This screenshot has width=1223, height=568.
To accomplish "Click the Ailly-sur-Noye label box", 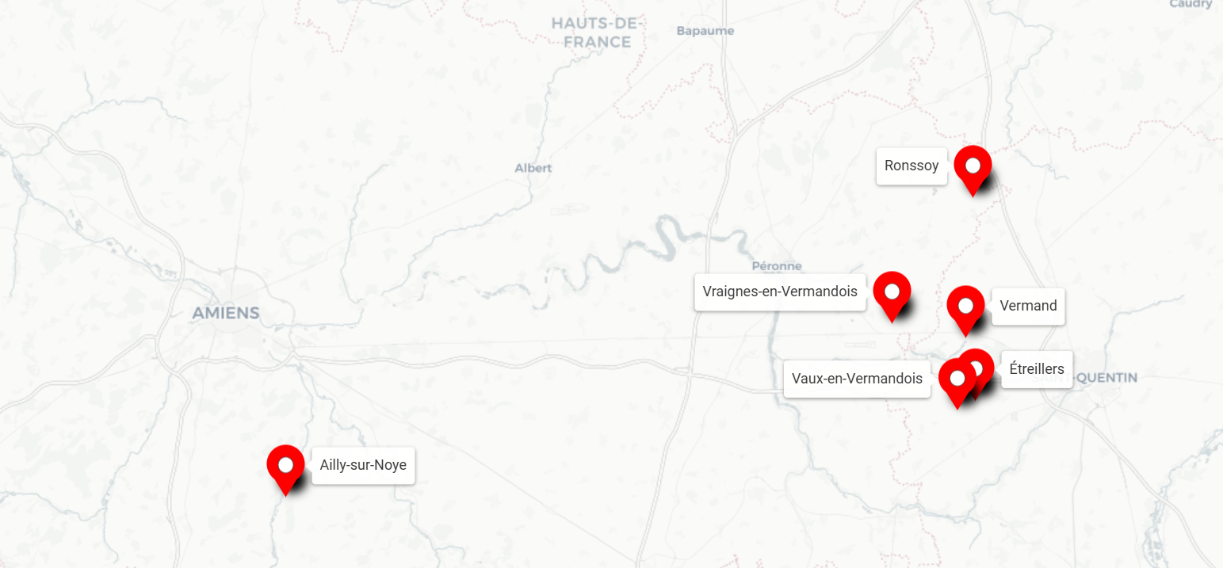I will [x=363, y=465].
